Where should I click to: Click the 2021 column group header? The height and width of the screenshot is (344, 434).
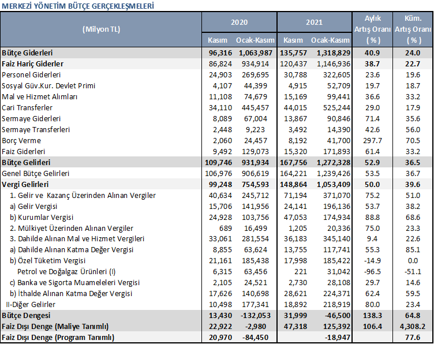point(314,23)
